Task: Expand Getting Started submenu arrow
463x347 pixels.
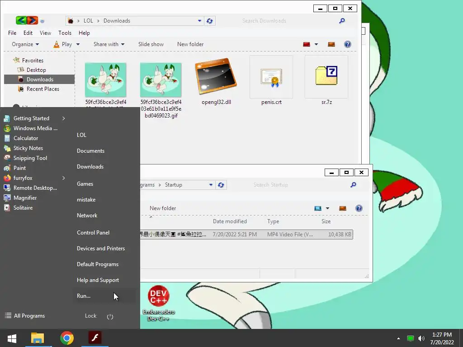Action: (x=63, y=118)
